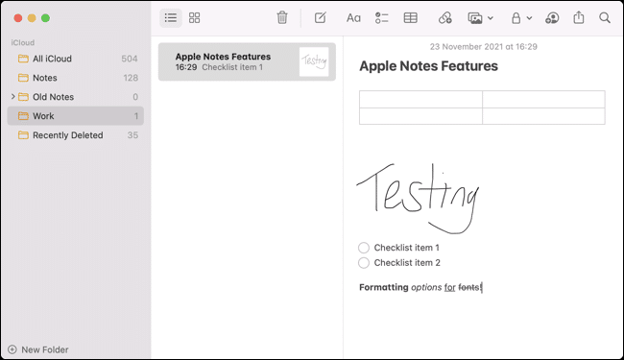Click the Apple Notes Features title text
This screenshot has width=624, height=360.
point(428,66)
